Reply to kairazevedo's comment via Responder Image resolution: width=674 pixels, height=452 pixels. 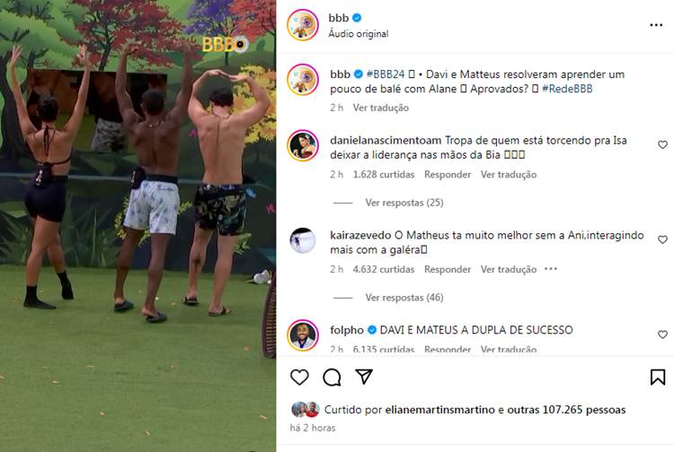point(448,269)
